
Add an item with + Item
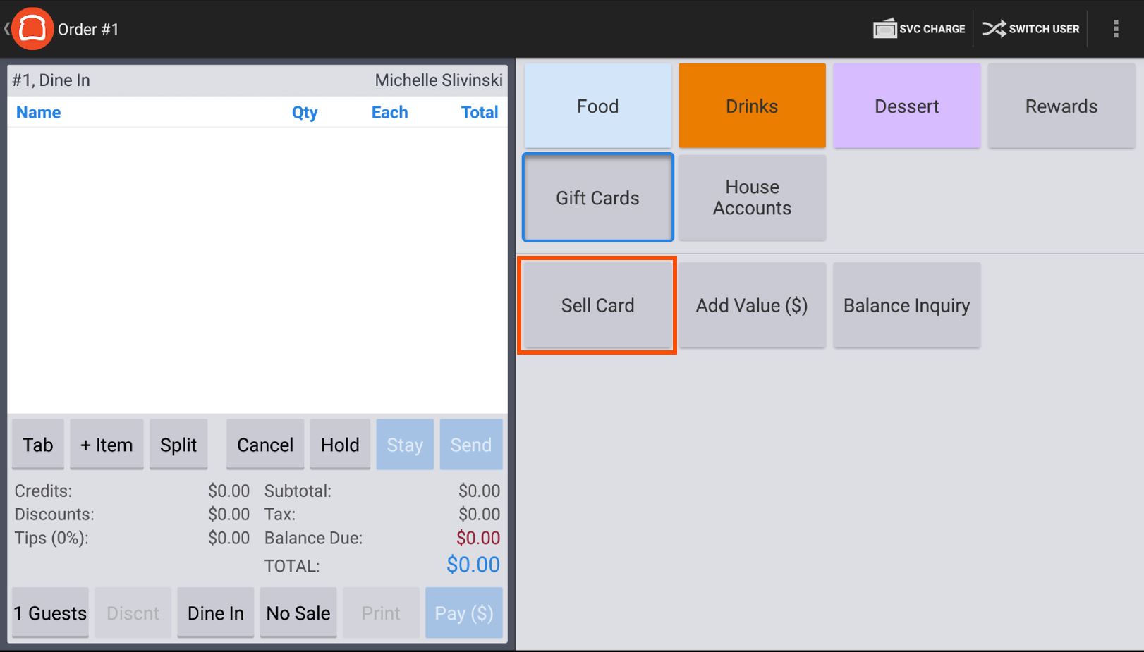pos(107,445)
